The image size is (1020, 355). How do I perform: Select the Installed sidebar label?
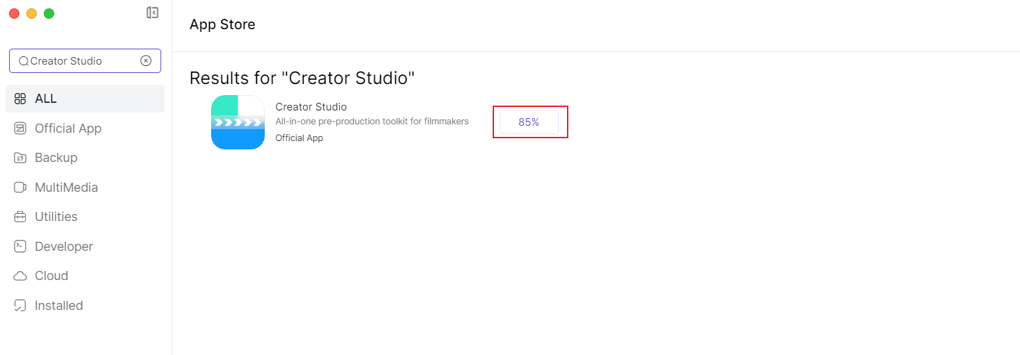tap(59, 306)
